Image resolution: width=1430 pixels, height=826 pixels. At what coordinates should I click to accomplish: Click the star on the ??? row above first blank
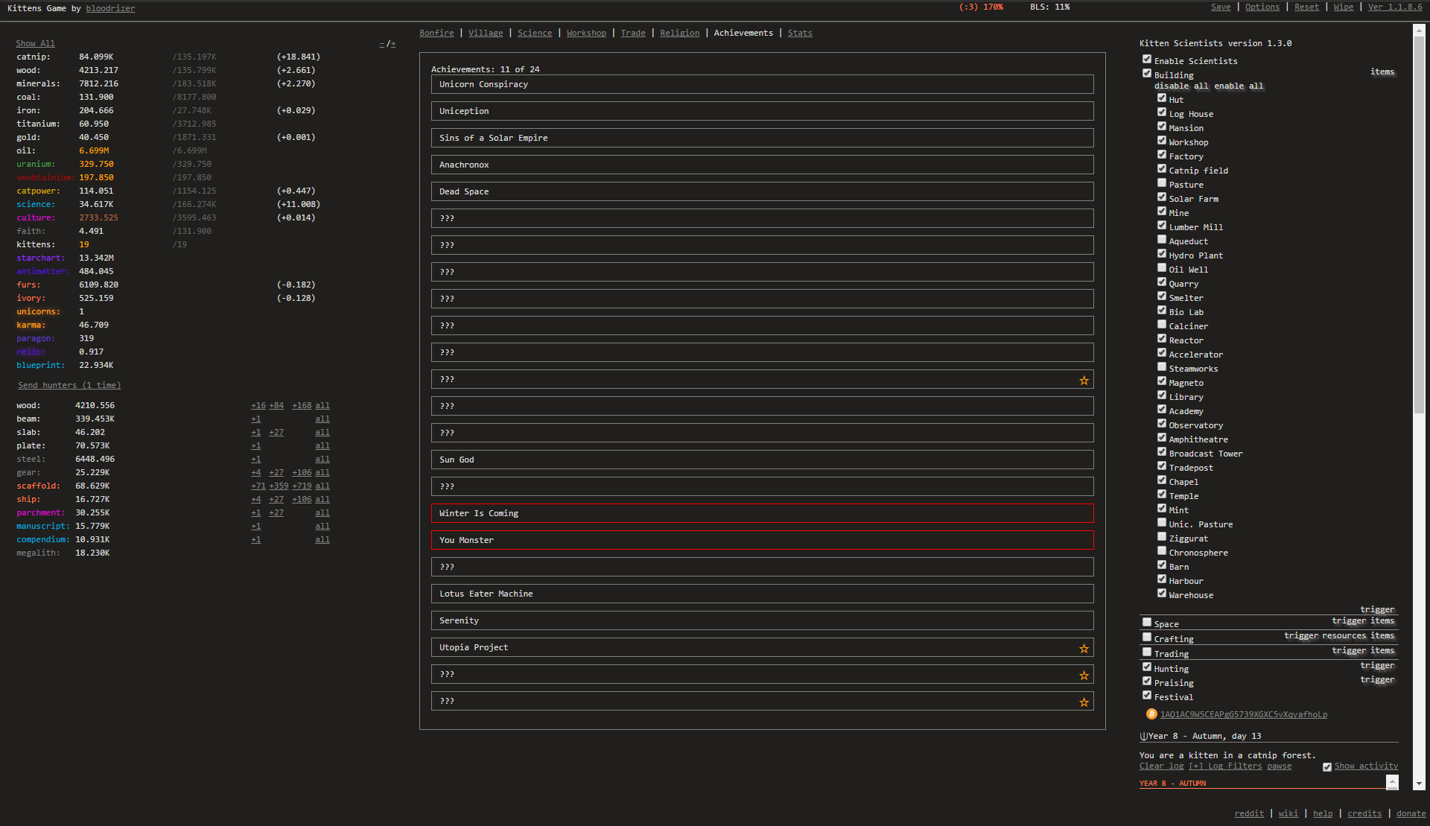point(1084,381)
